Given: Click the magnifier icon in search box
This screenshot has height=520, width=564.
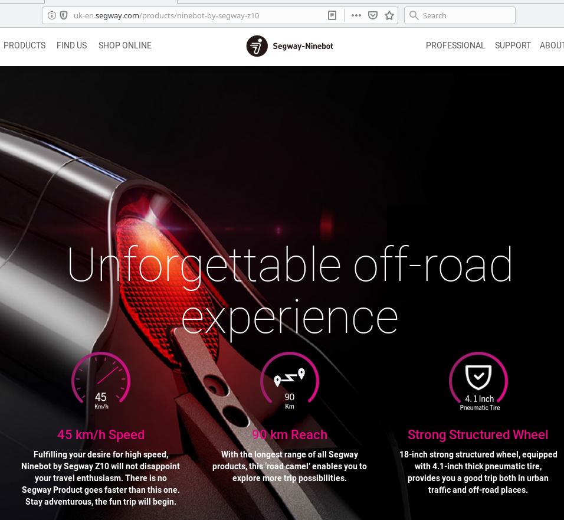Looking at the screenshot, I should [x=414, y=15].
